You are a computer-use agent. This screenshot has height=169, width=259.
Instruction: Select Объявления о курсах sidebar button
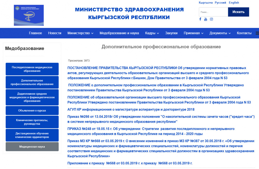click(x=32, y=110)
